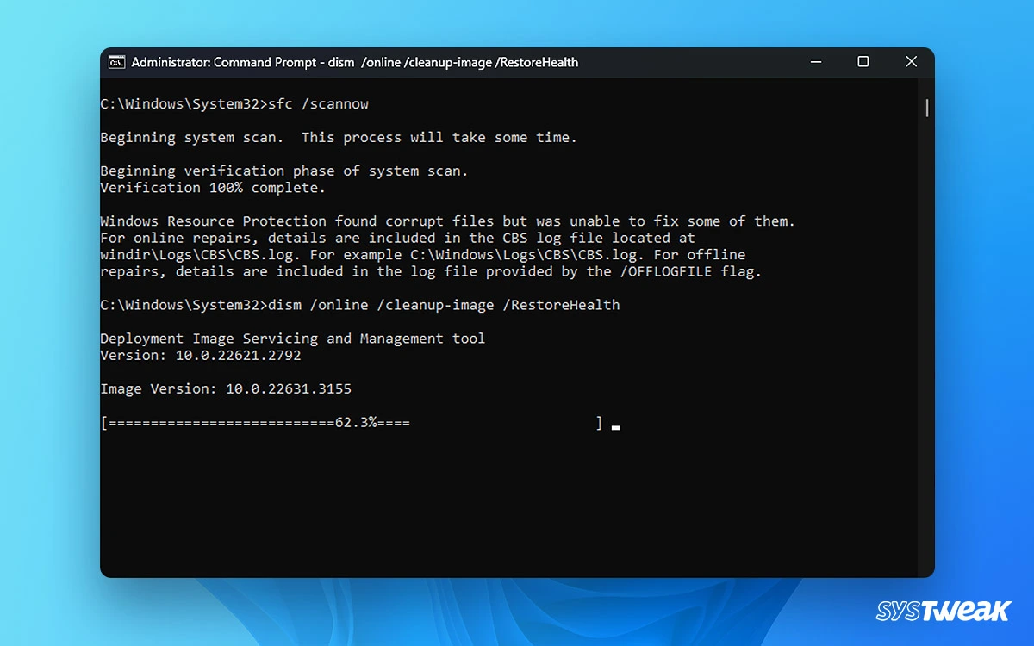
Task: Click the Image Version 10.0.22631.3155 line
Action: pos(226,388)
